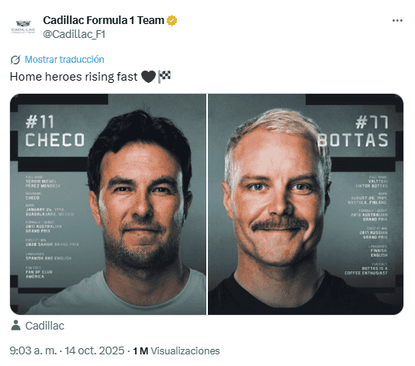Click the Mostrar traducción link
Image resolution: width=415 pixels, height=366 pixels.
[x=64, y=59]
